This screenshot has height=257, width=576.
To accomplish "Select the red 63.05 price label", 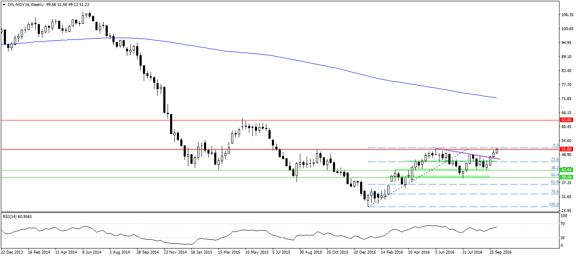I will tap(567, 120).
